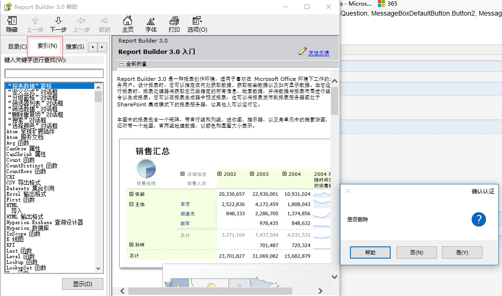Click the content pane scroll down arrow
Image resolution: width=502 pixels, height=296 pixels.
[334, 277]
